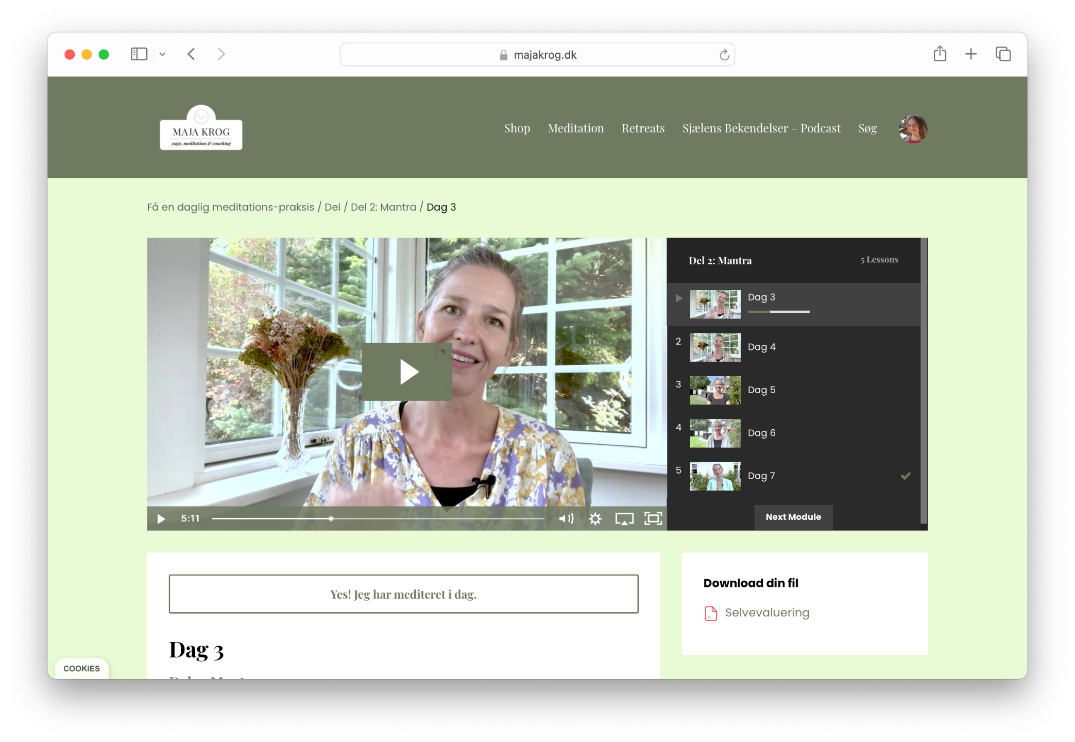Show tab overview icon in Safari

pos(1003,54)
